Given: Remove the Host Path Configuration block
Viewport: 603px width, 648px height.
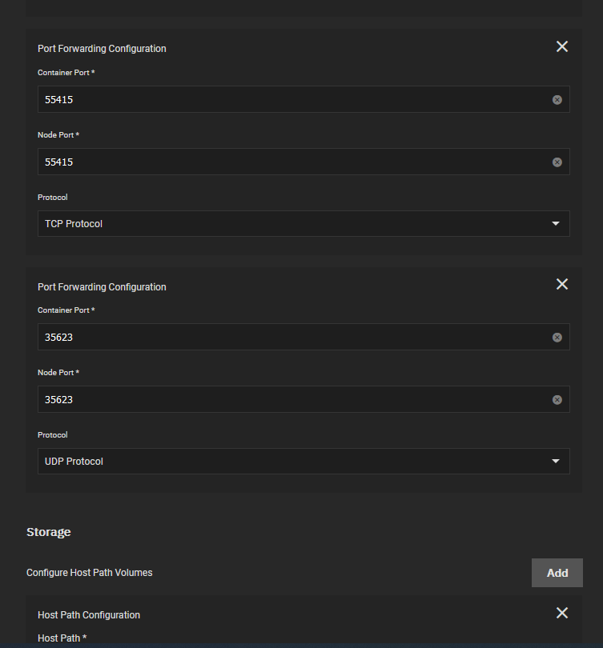Looking at the screenshot, I should (561, 613).
